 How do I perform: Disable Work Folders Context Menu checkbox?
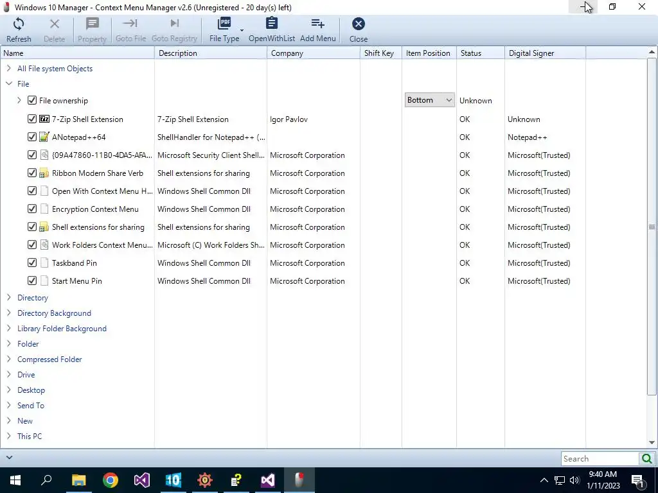[x=32, y=245]
